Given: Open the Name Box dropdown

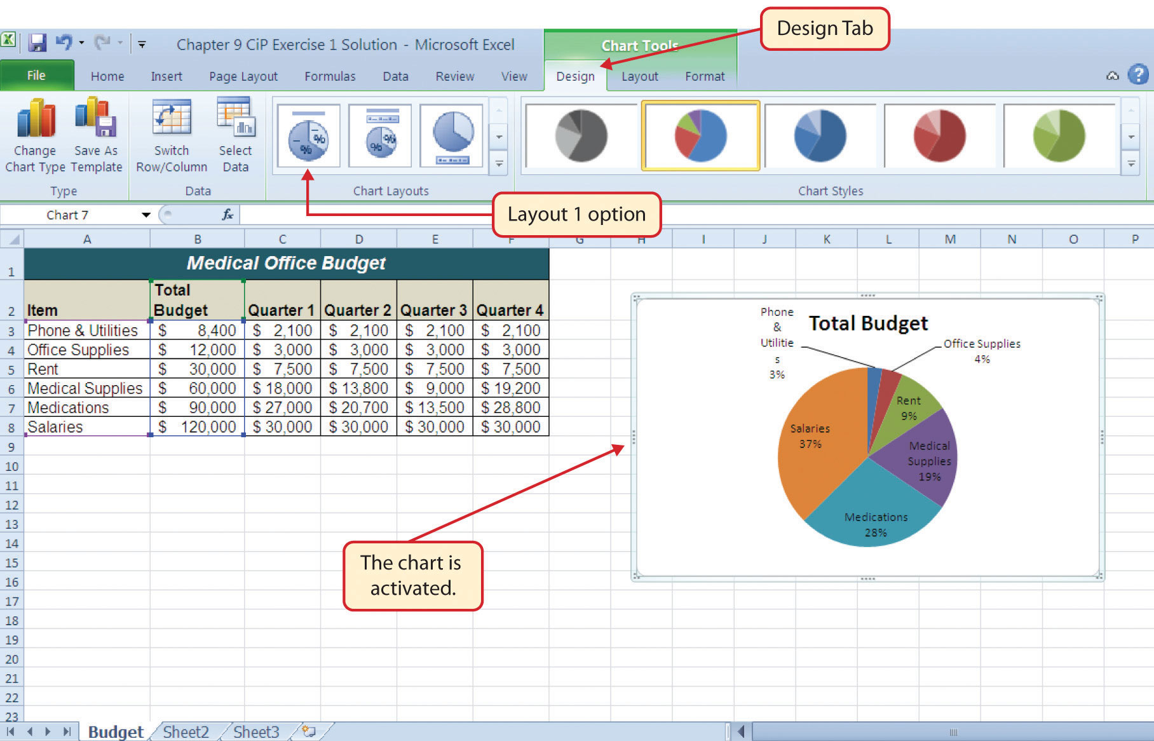Looking at the screenshot, I should (x=147, y=215).
